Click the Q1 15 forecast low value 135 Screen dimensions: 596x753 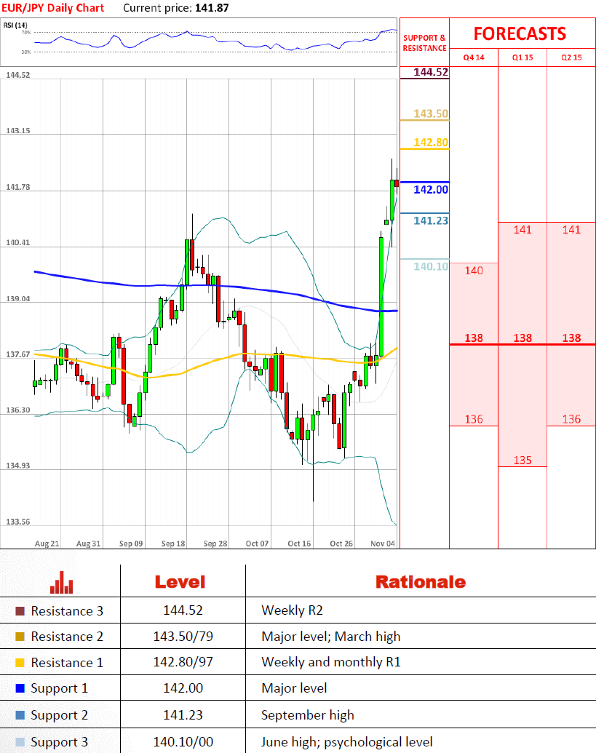click(x=523, y=461)
